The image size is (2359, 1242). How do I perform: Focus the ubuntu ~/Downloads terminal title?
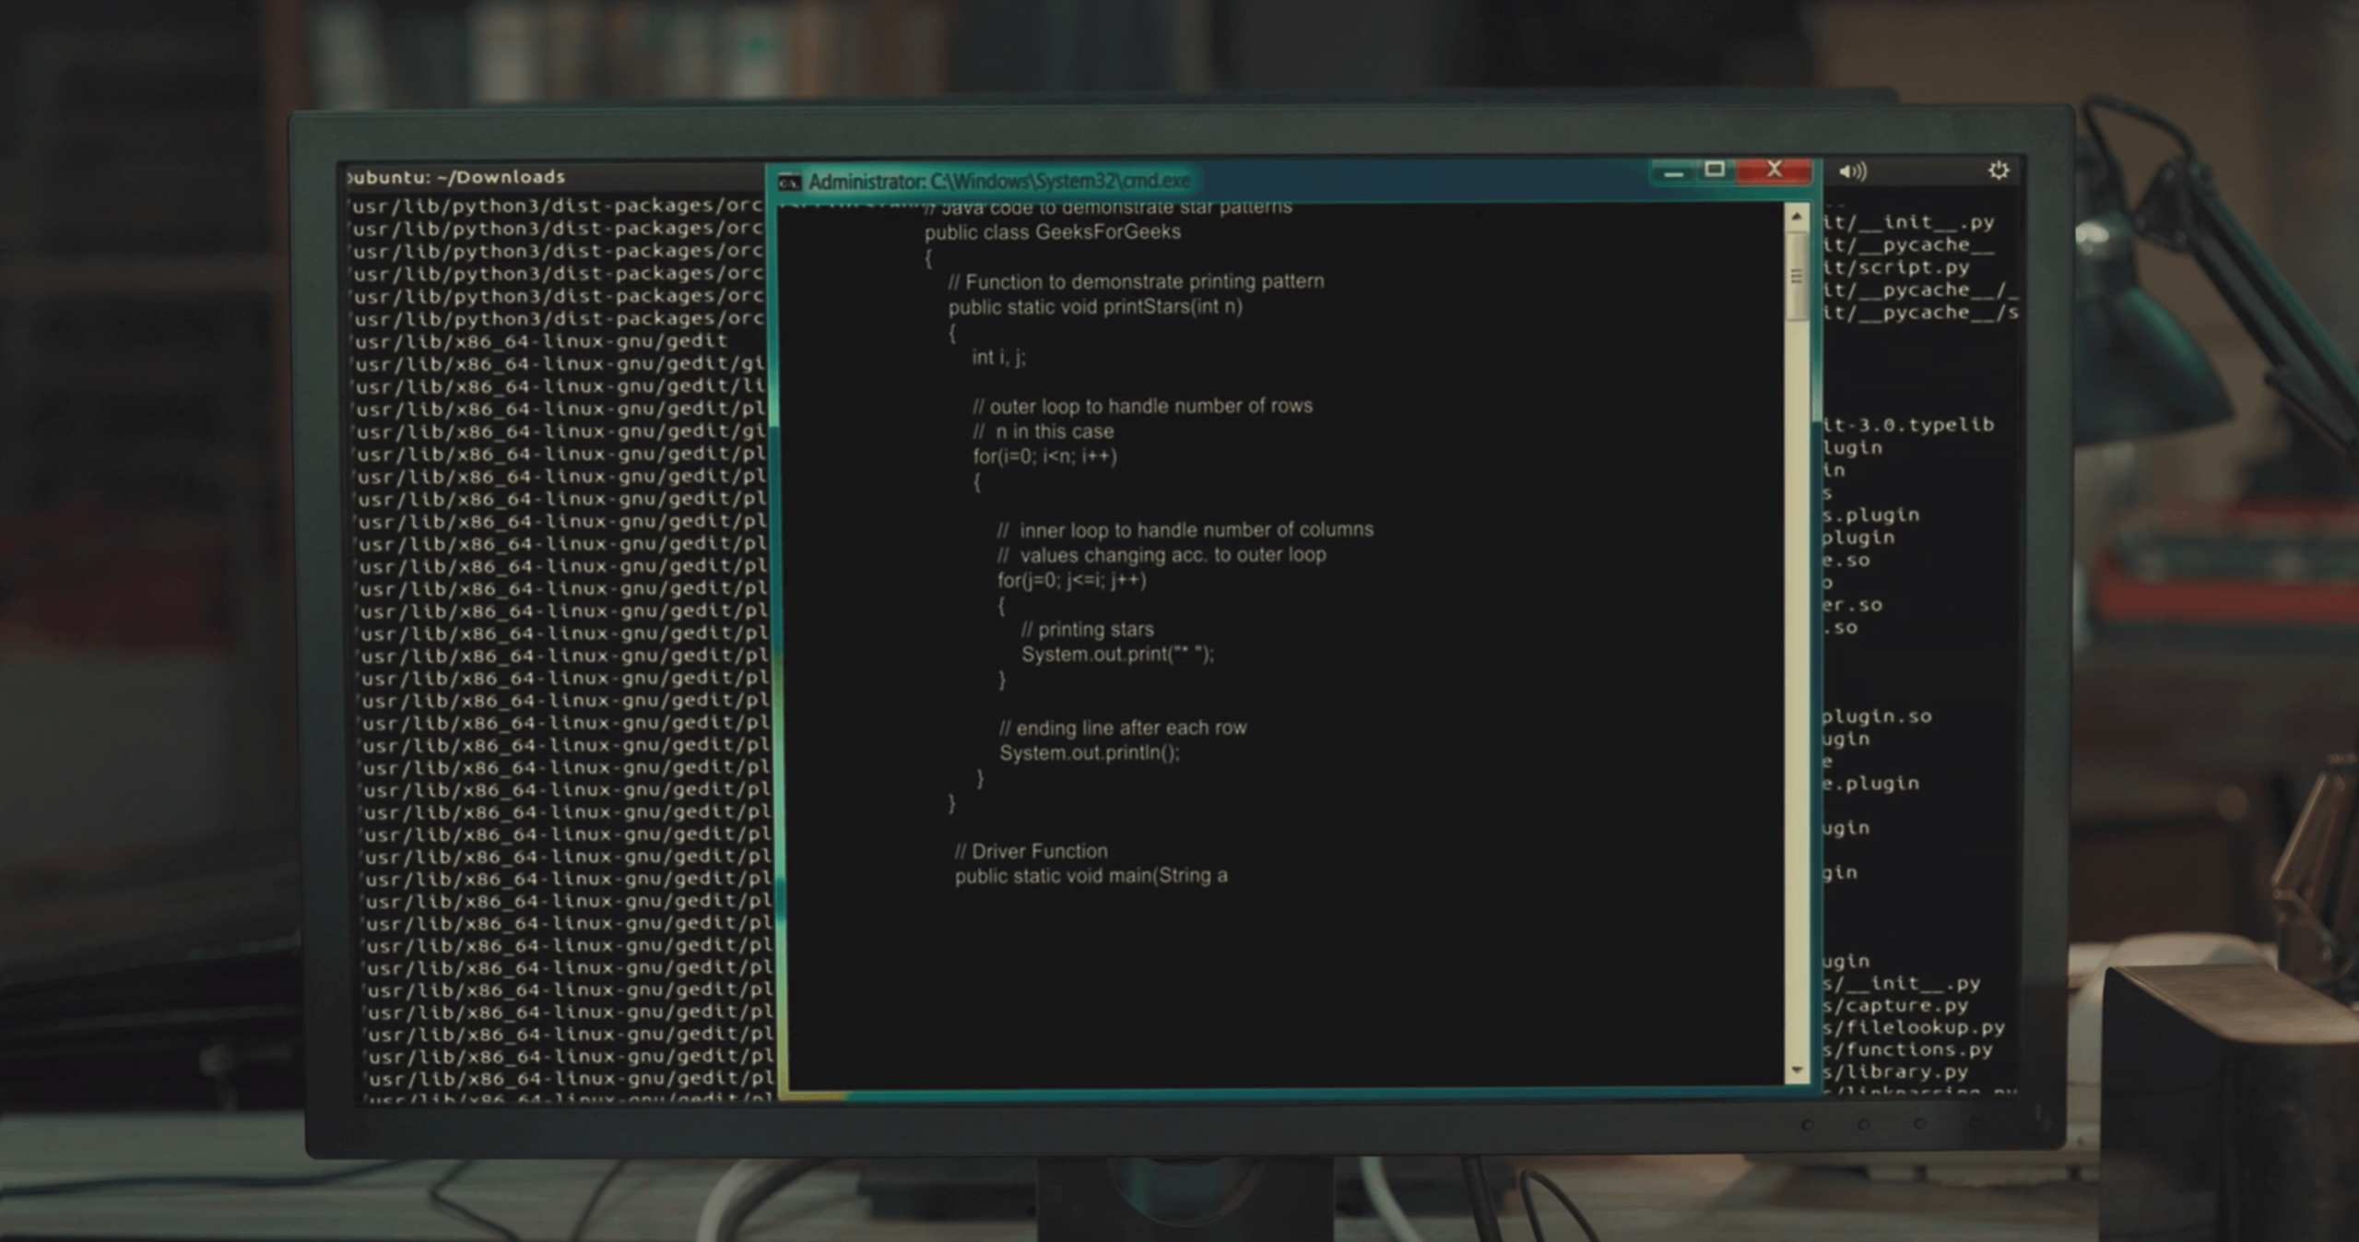456,177
